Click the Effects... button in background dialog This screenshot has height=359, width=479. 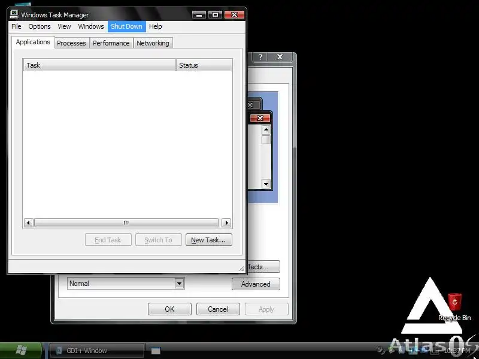click(x=263, y=267)
